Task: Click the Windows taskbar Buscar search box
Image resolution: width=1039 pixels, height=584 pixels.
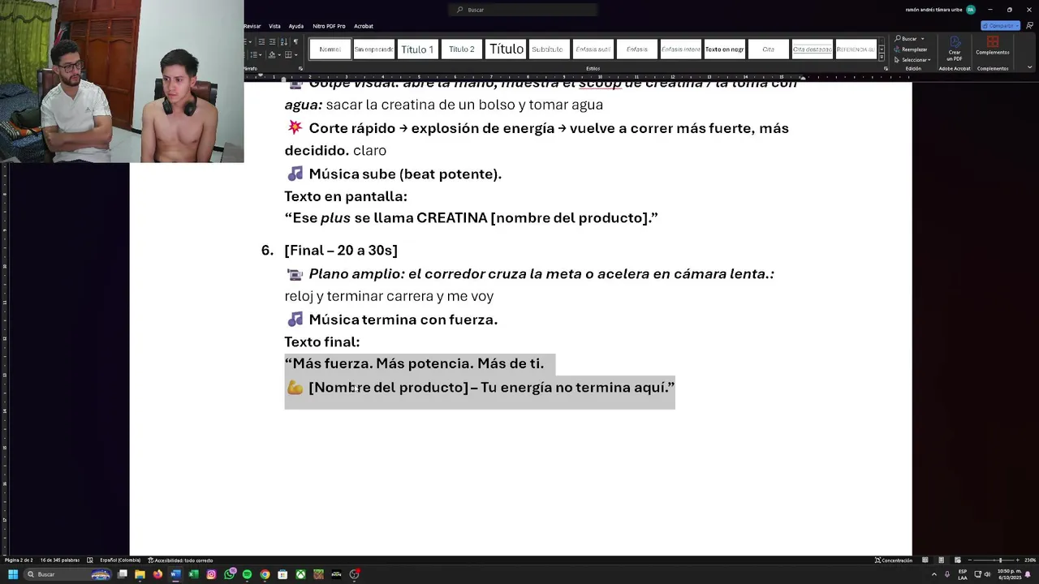Action: pyautogui.click(x=67, y=574)
